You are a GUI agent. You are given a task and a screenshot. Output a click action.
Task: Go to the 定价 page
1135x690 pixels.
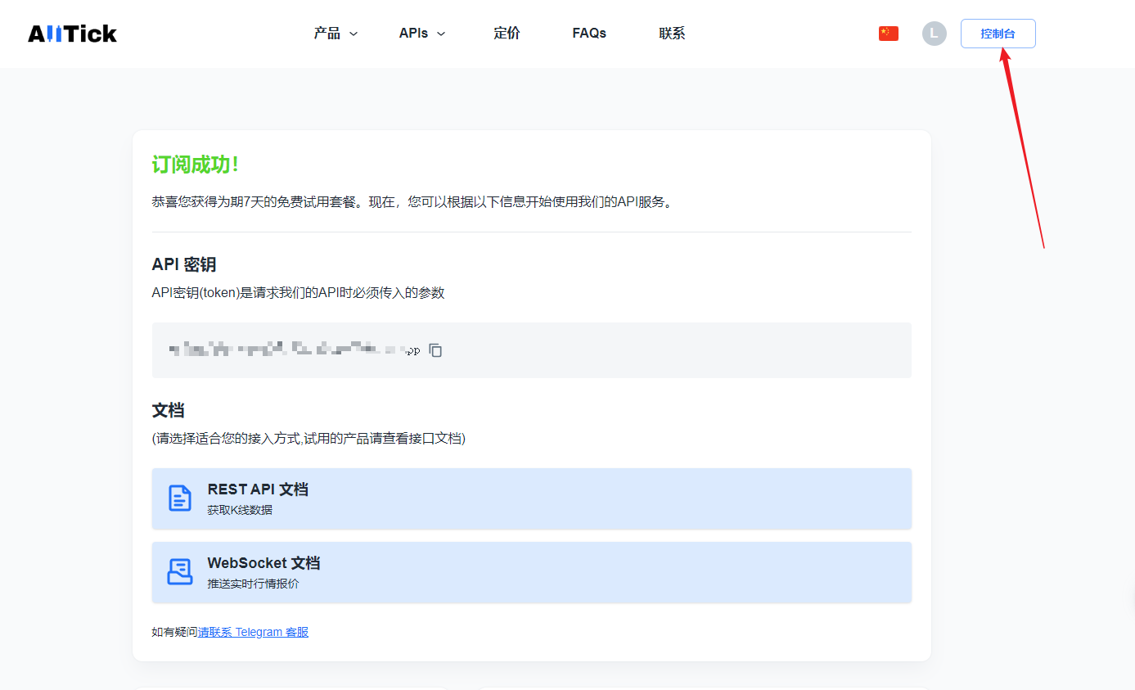[x=507, y=34]
